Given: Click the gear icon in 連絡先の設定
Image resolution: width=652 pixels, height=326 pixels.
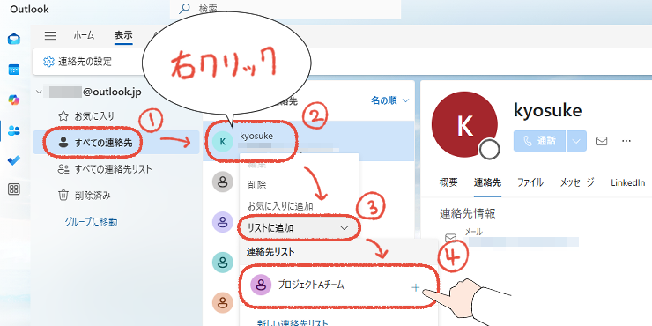Looking at the screenshot, I should click(x=48, y=62).
